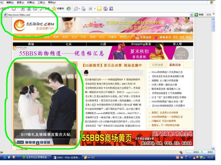221x165 pixels.
Task: Open the Mail button dropdown arrow
Action: pos(79,9)
